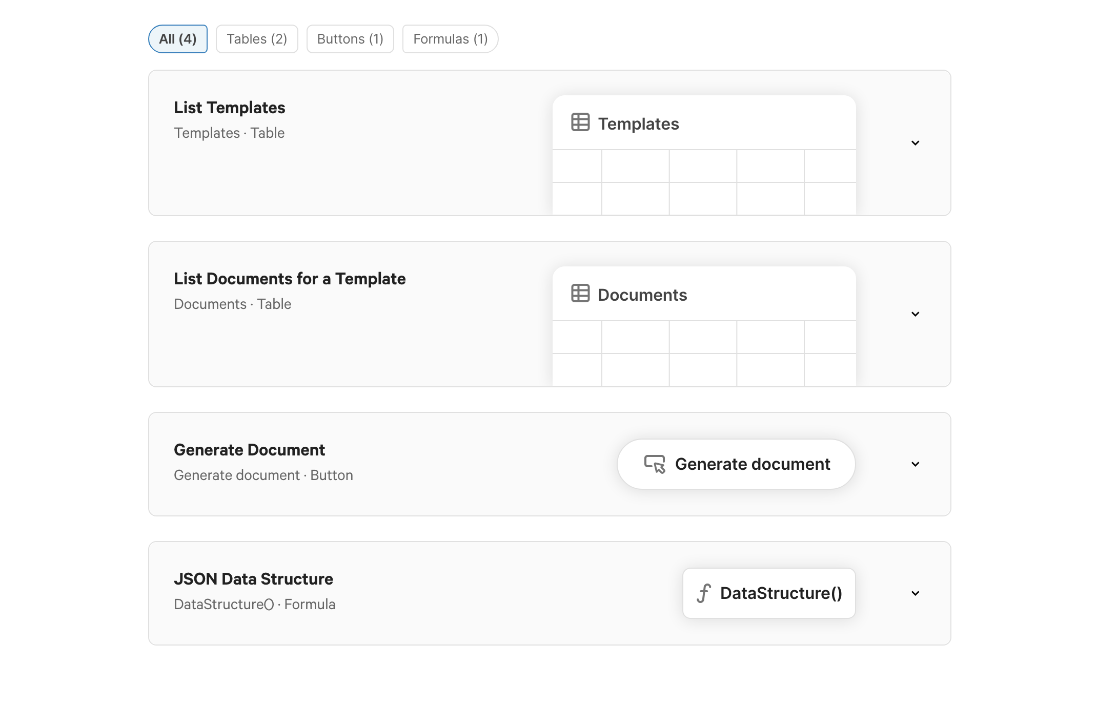
Task: Select the All (4) filter
Action: point(177,38)
